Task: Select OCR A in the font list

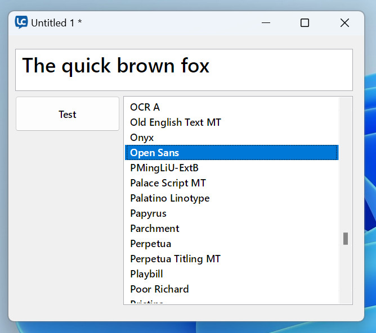Action: tap(145, 107)
